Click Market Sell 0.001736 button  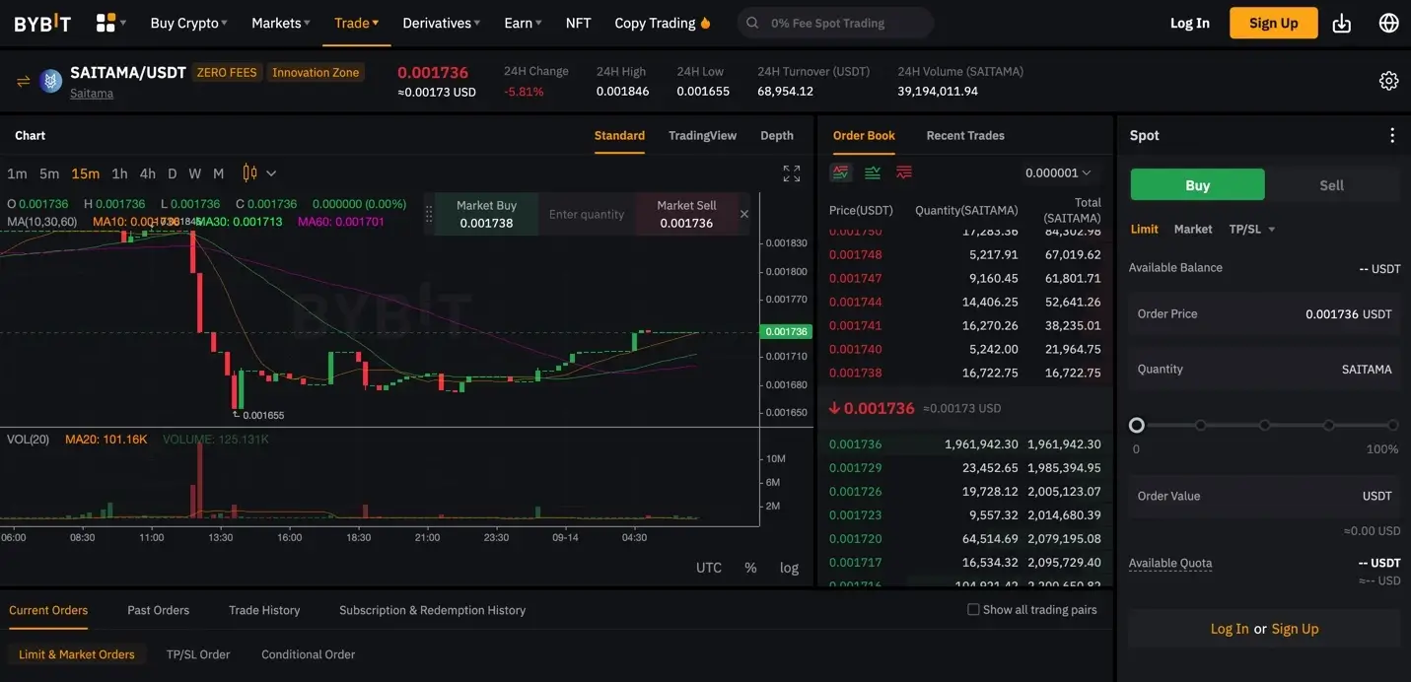coord(686,214)
